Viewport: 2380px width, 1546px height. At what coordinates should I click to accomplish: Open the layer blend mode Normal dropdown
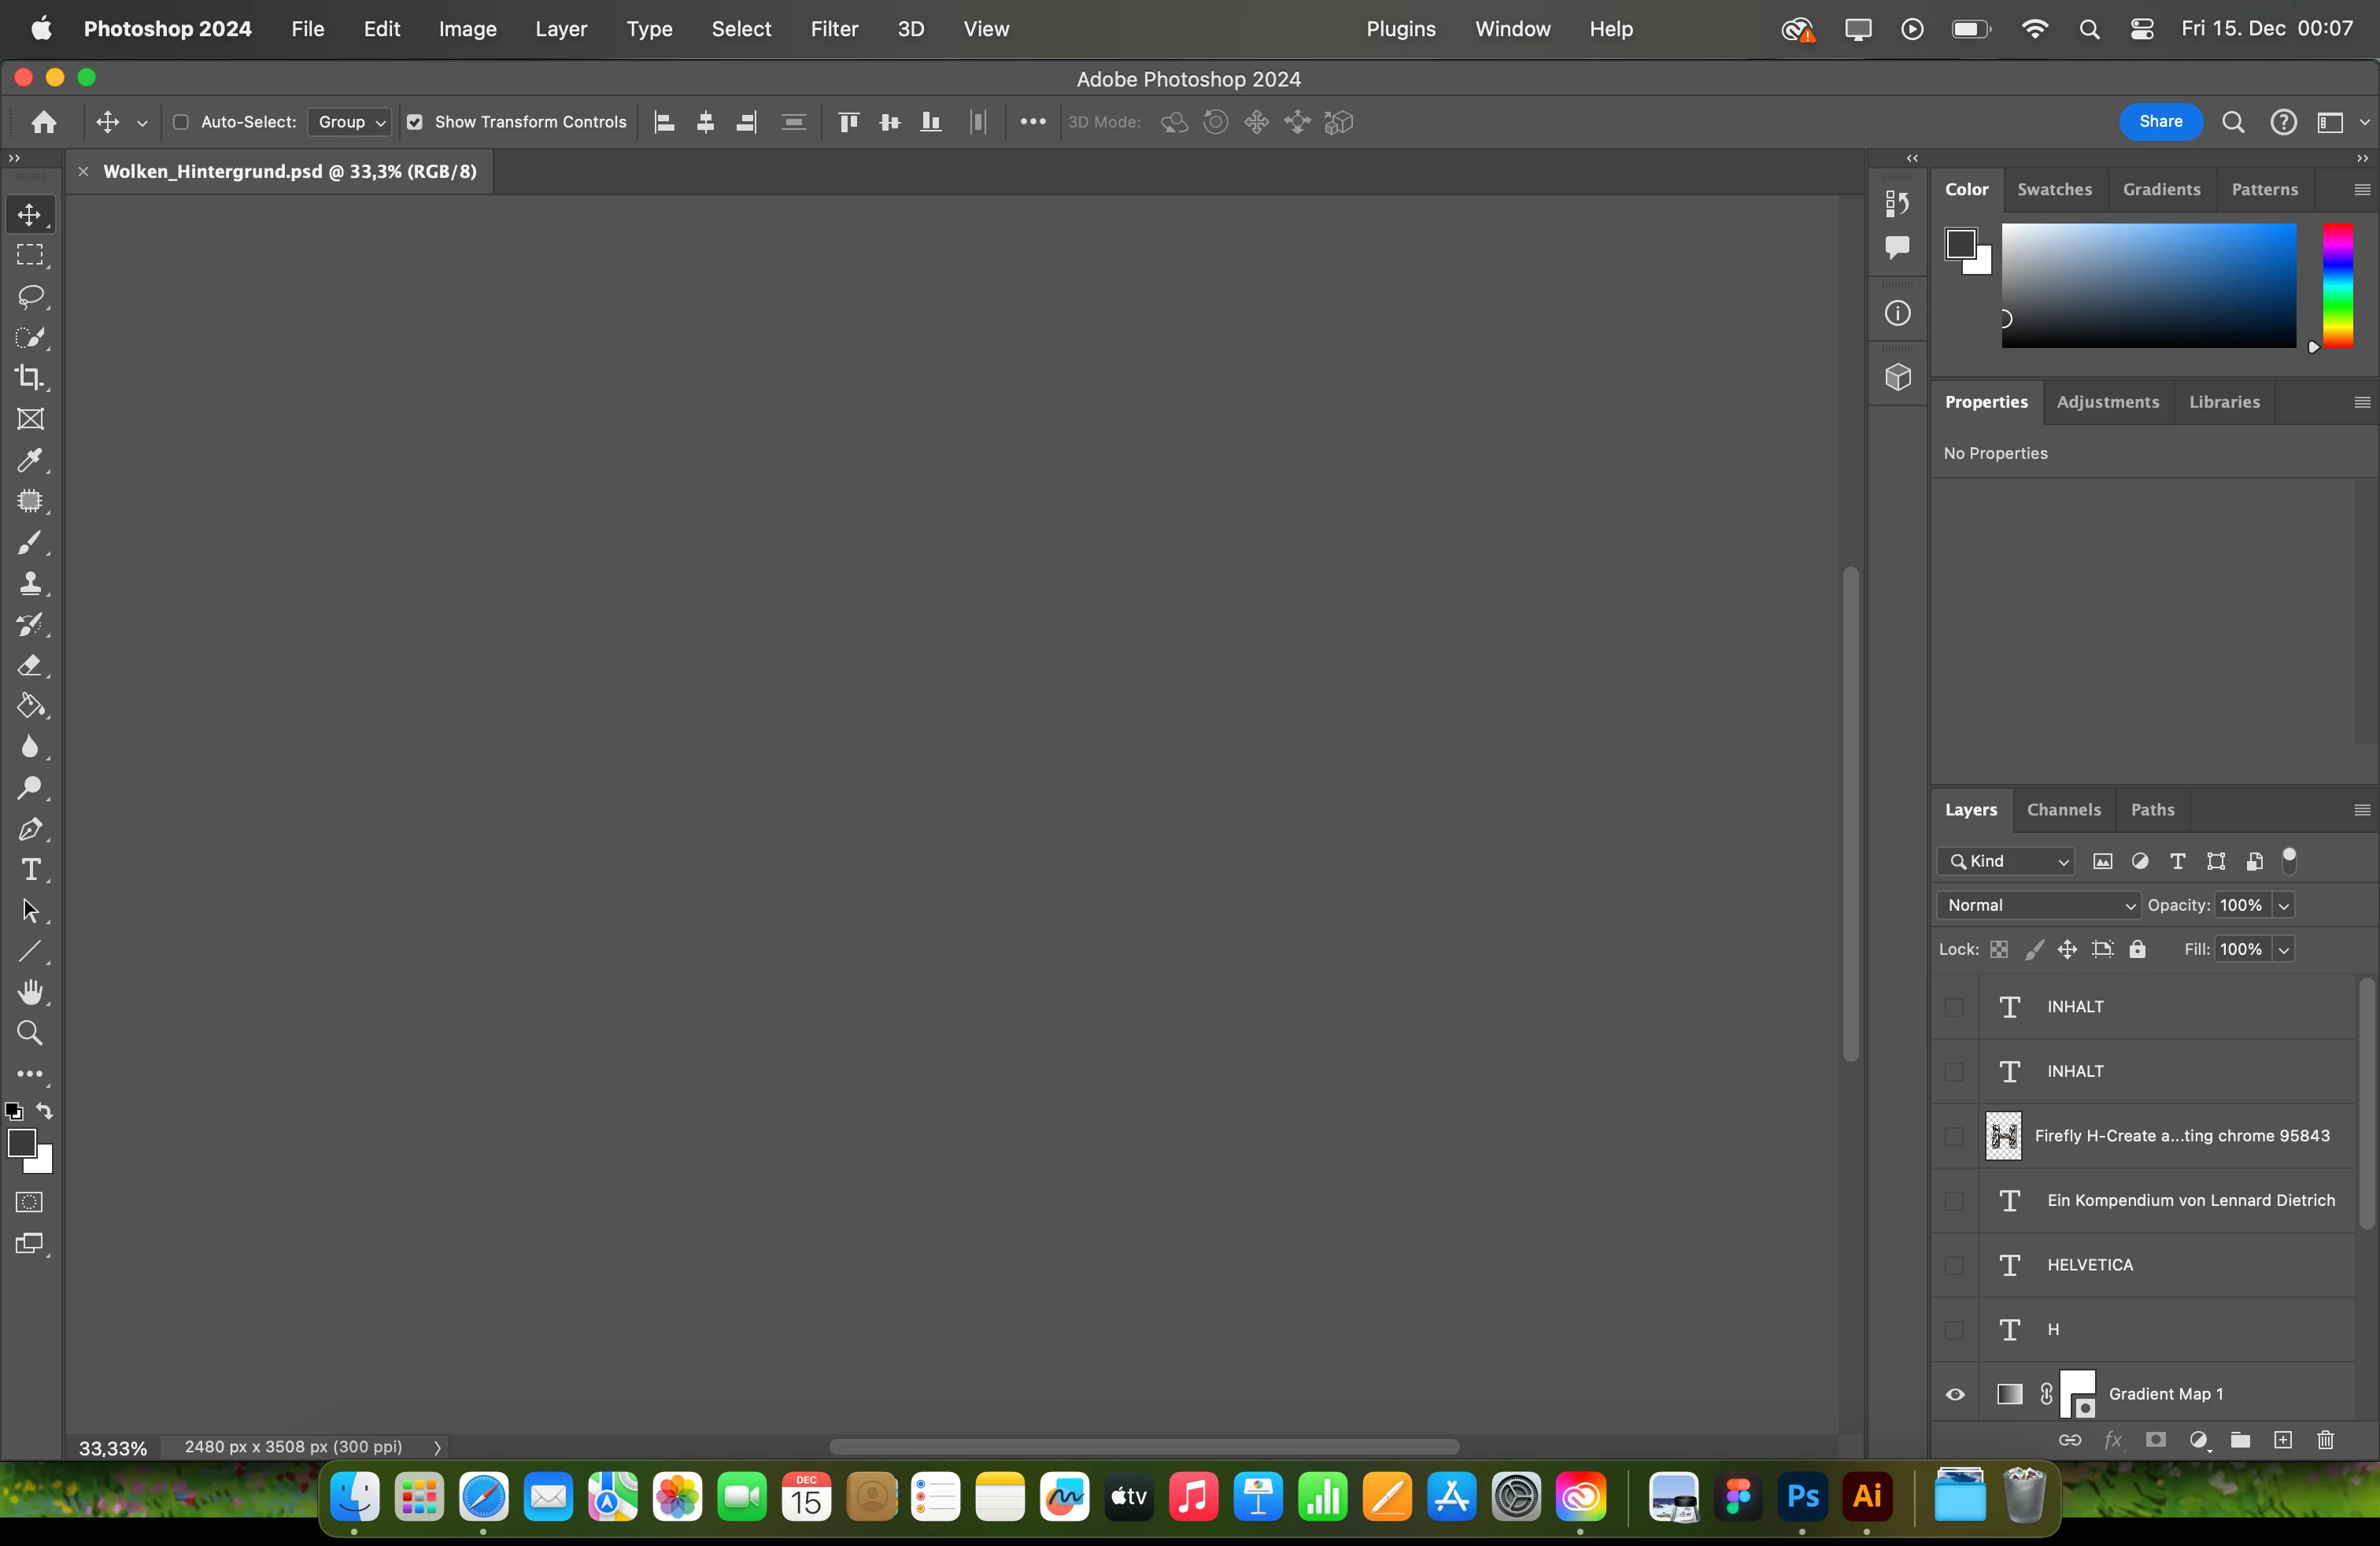pos(2038,905)
